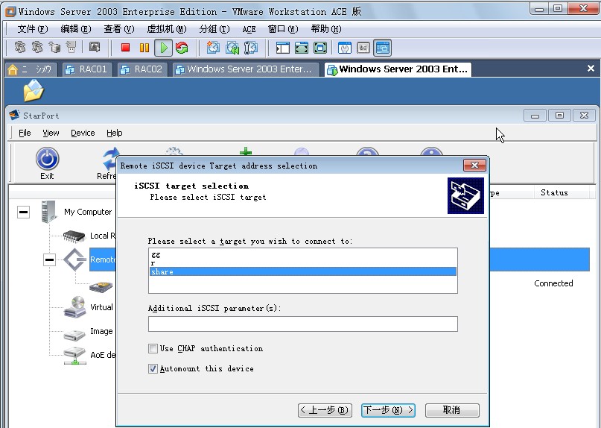Click the first gray toolbar icon in VMware
This screenshot has height=428, width=601.
tap(20, 47)
